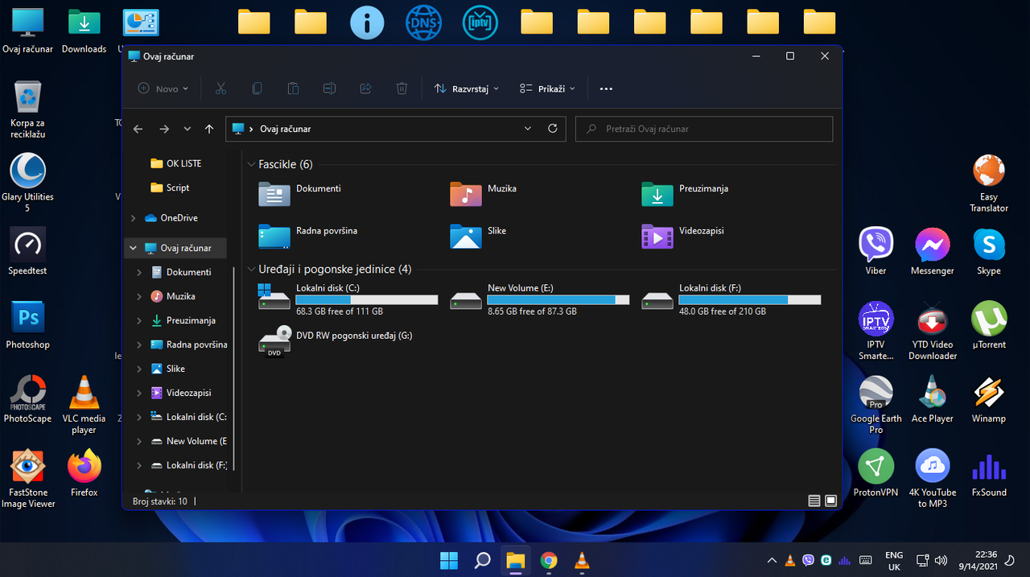This screenshot has width=1030, height=577.
Task: Click the Copy icon in toolbar
Action: click(257, 89)
